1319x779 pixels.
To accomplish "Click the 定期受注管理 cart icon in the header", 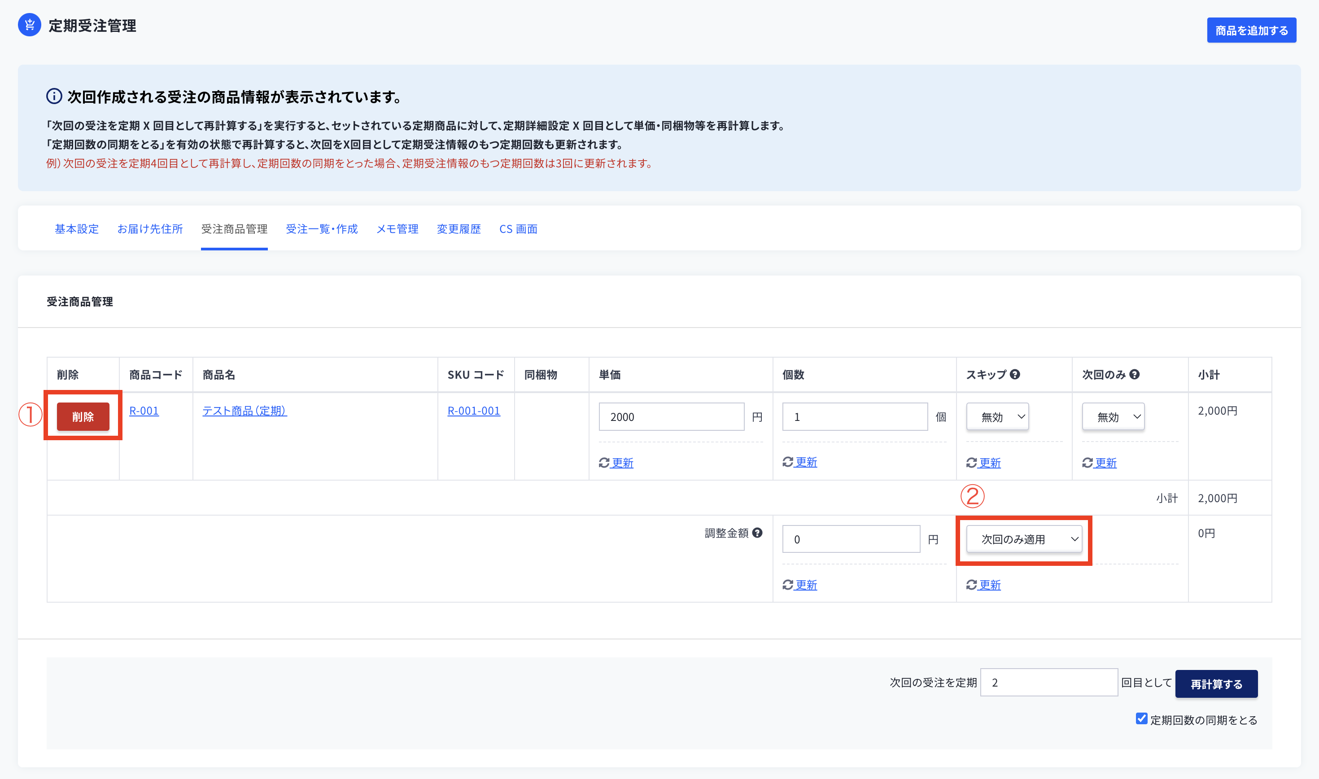I will pos(29,25).
